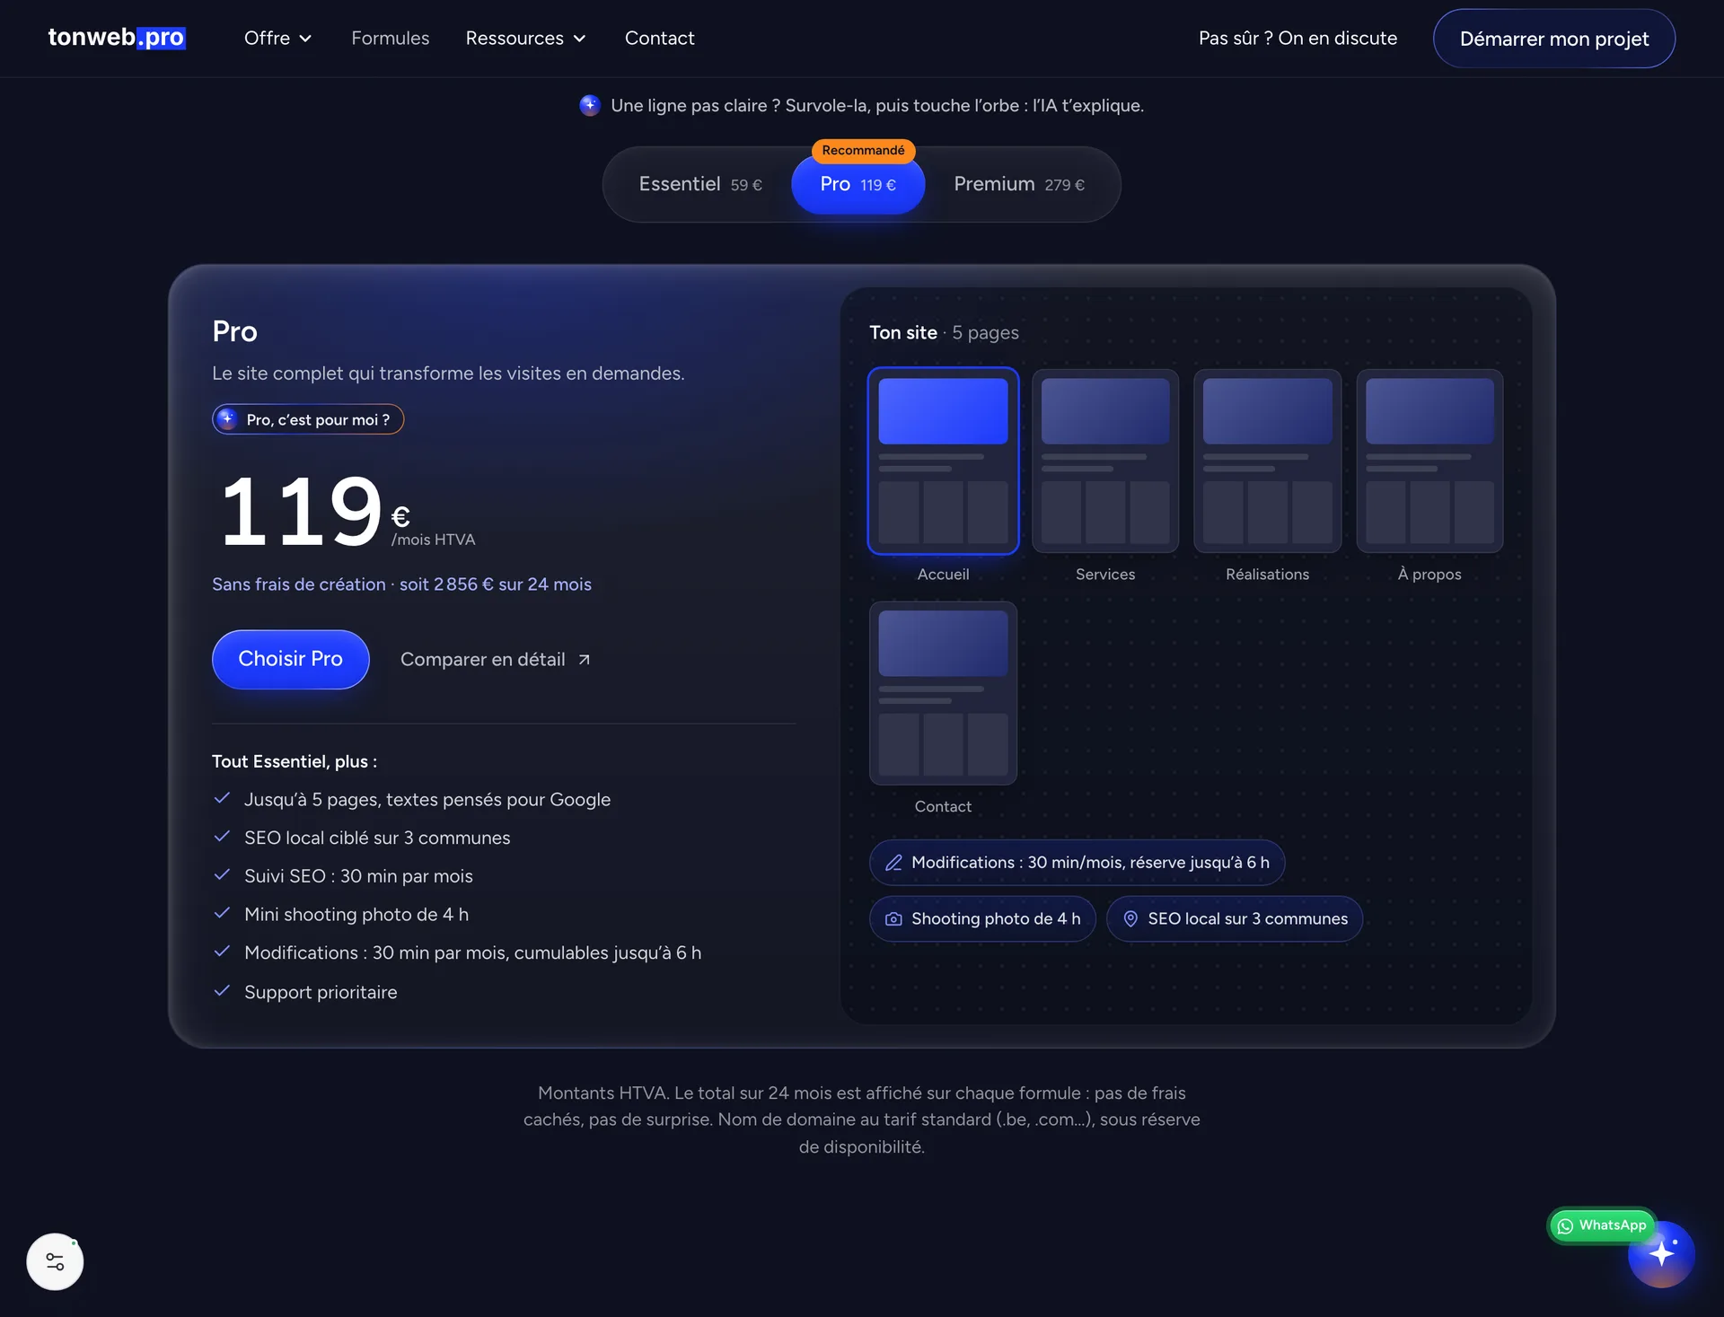
Task: Expand the Offre dropdown menu
Action: (x=277, y=38)
